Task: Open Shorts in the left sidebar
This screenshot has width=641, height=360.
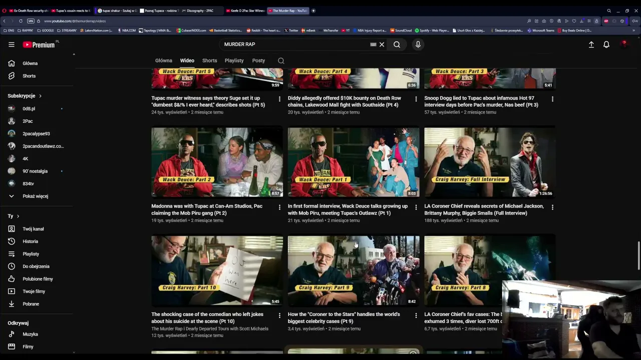Action: click(x=29, y=76)
